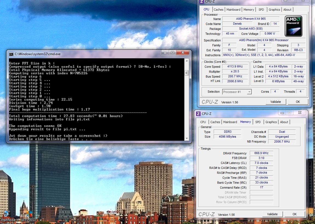Click the memory Size value 4096 MBytes

pyautogui.click(x=228, y=137)
